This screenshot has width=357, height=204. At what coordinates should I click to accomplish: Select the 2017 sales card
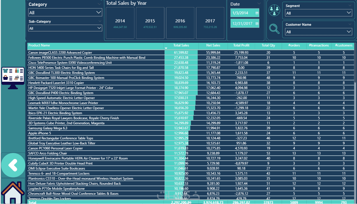210,23
